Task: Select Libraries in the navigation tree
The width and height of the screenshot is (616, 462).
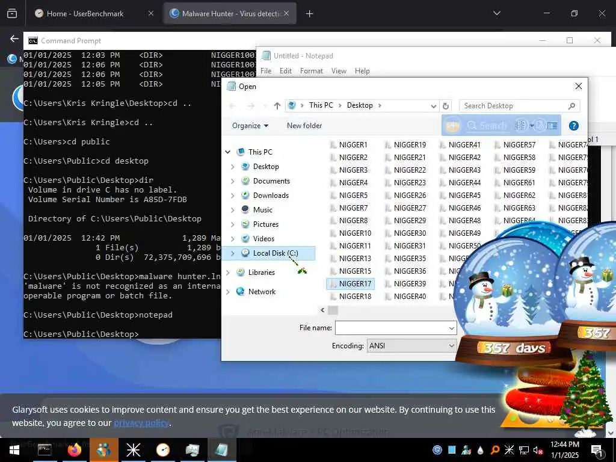Action: coord(261,273)
